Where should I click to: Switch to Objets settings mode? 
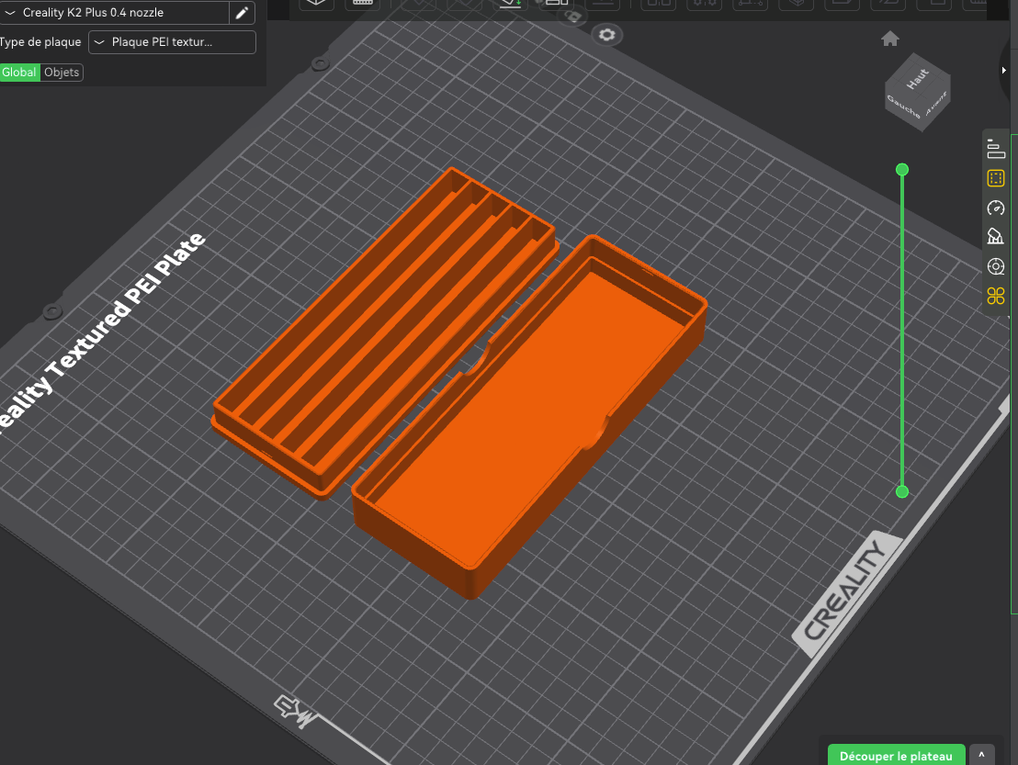tap(62, 73)
